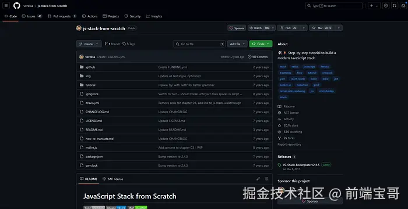Open the Issues shortcut icon in the header
Screen dimensions: 408x209
[386, 6]
